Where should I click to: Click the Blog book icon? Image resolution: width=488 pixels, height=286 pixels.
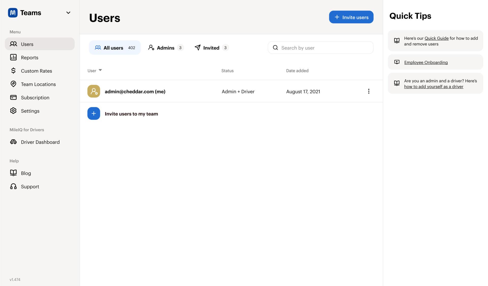[x=13, y=173]
